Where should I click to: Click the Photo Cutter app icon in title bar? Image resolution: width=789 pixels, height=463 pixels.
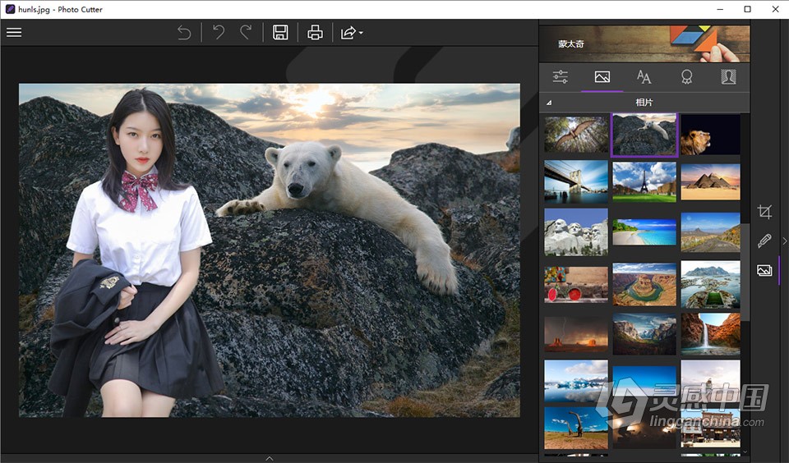pos(10,9)
